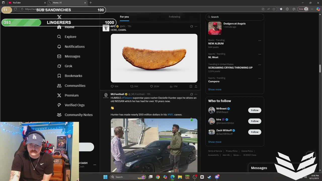Open more options on MLFootball post
The height and width of the screenshot is (181, 322).
click(196, 94)
